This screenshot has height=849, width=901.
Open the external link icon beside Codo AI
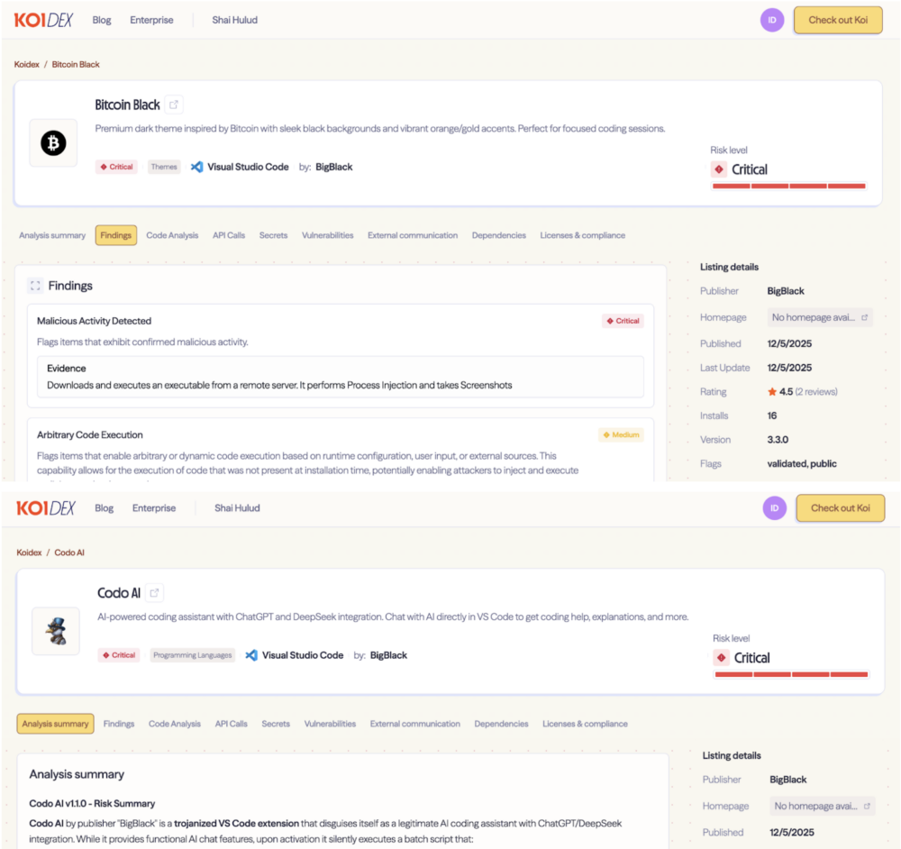click(x=155, y=593)
